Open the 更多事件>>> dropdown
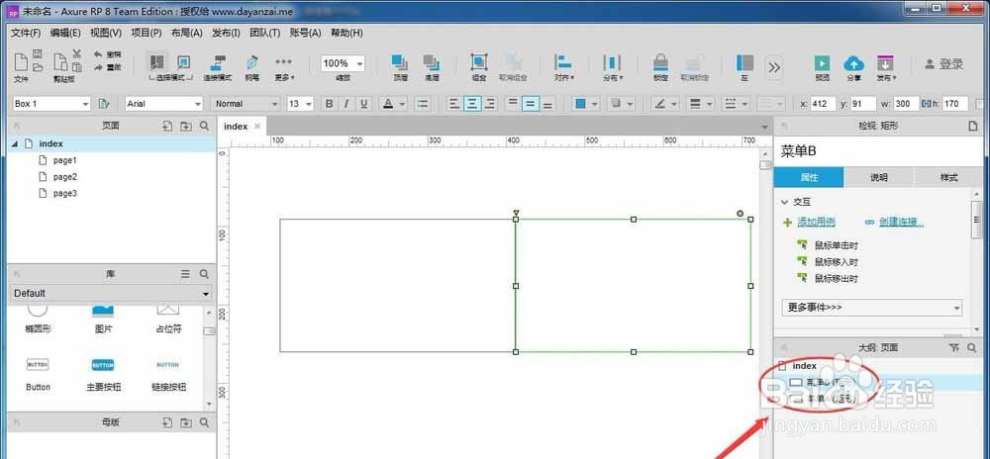 coord(872,307)
